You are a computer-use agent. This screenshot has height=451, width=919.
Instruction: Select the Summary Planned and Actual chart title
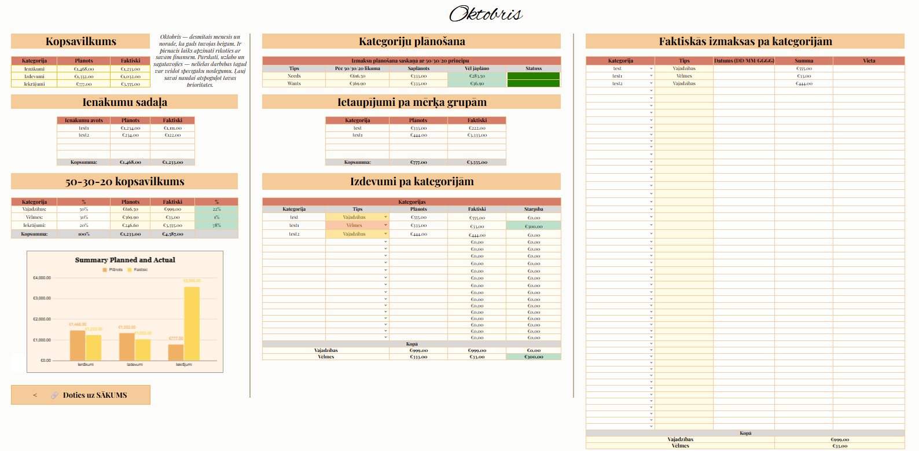(125, 260)
